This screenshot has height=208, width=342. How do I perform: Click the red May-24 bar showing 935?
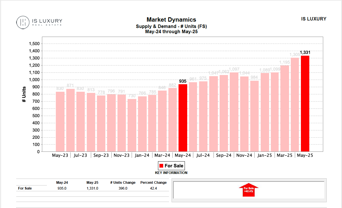coord(183,118)
